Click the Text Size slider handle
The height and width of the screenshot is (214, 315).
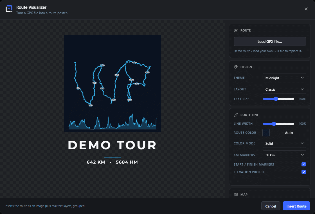(x=276, y=99)
